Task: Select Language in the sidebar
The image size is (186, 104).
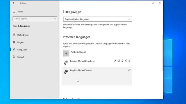Action: click(x=22, y=50)
